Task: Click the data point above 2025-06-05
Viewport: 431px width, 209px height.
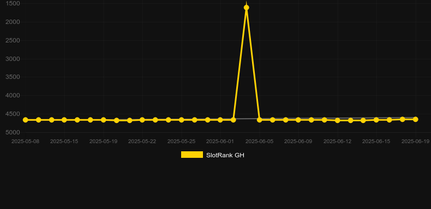Action: [260, 120]
